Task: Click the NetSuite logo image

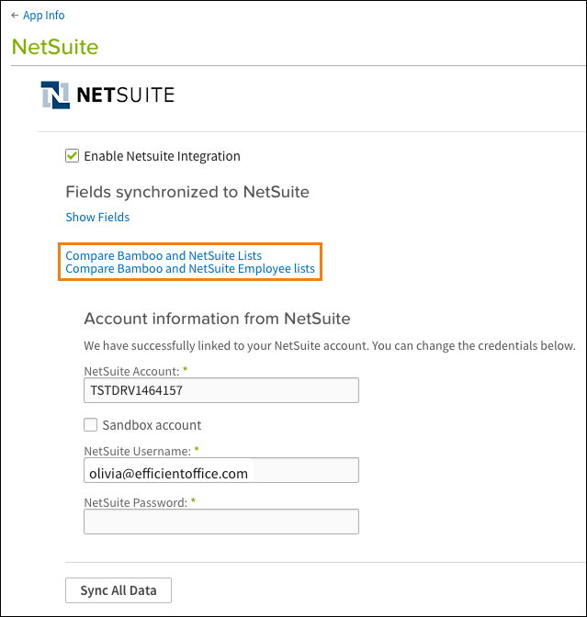Action: tap(107, 95)
